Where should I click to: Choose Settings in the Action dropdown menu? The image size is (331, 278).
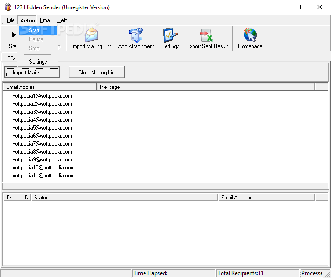[x=38, y=62]
